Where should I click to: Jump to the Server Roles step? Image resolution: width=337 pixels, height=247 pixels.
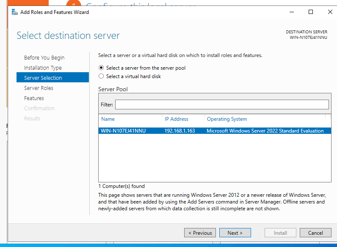[x=39, y=88]
